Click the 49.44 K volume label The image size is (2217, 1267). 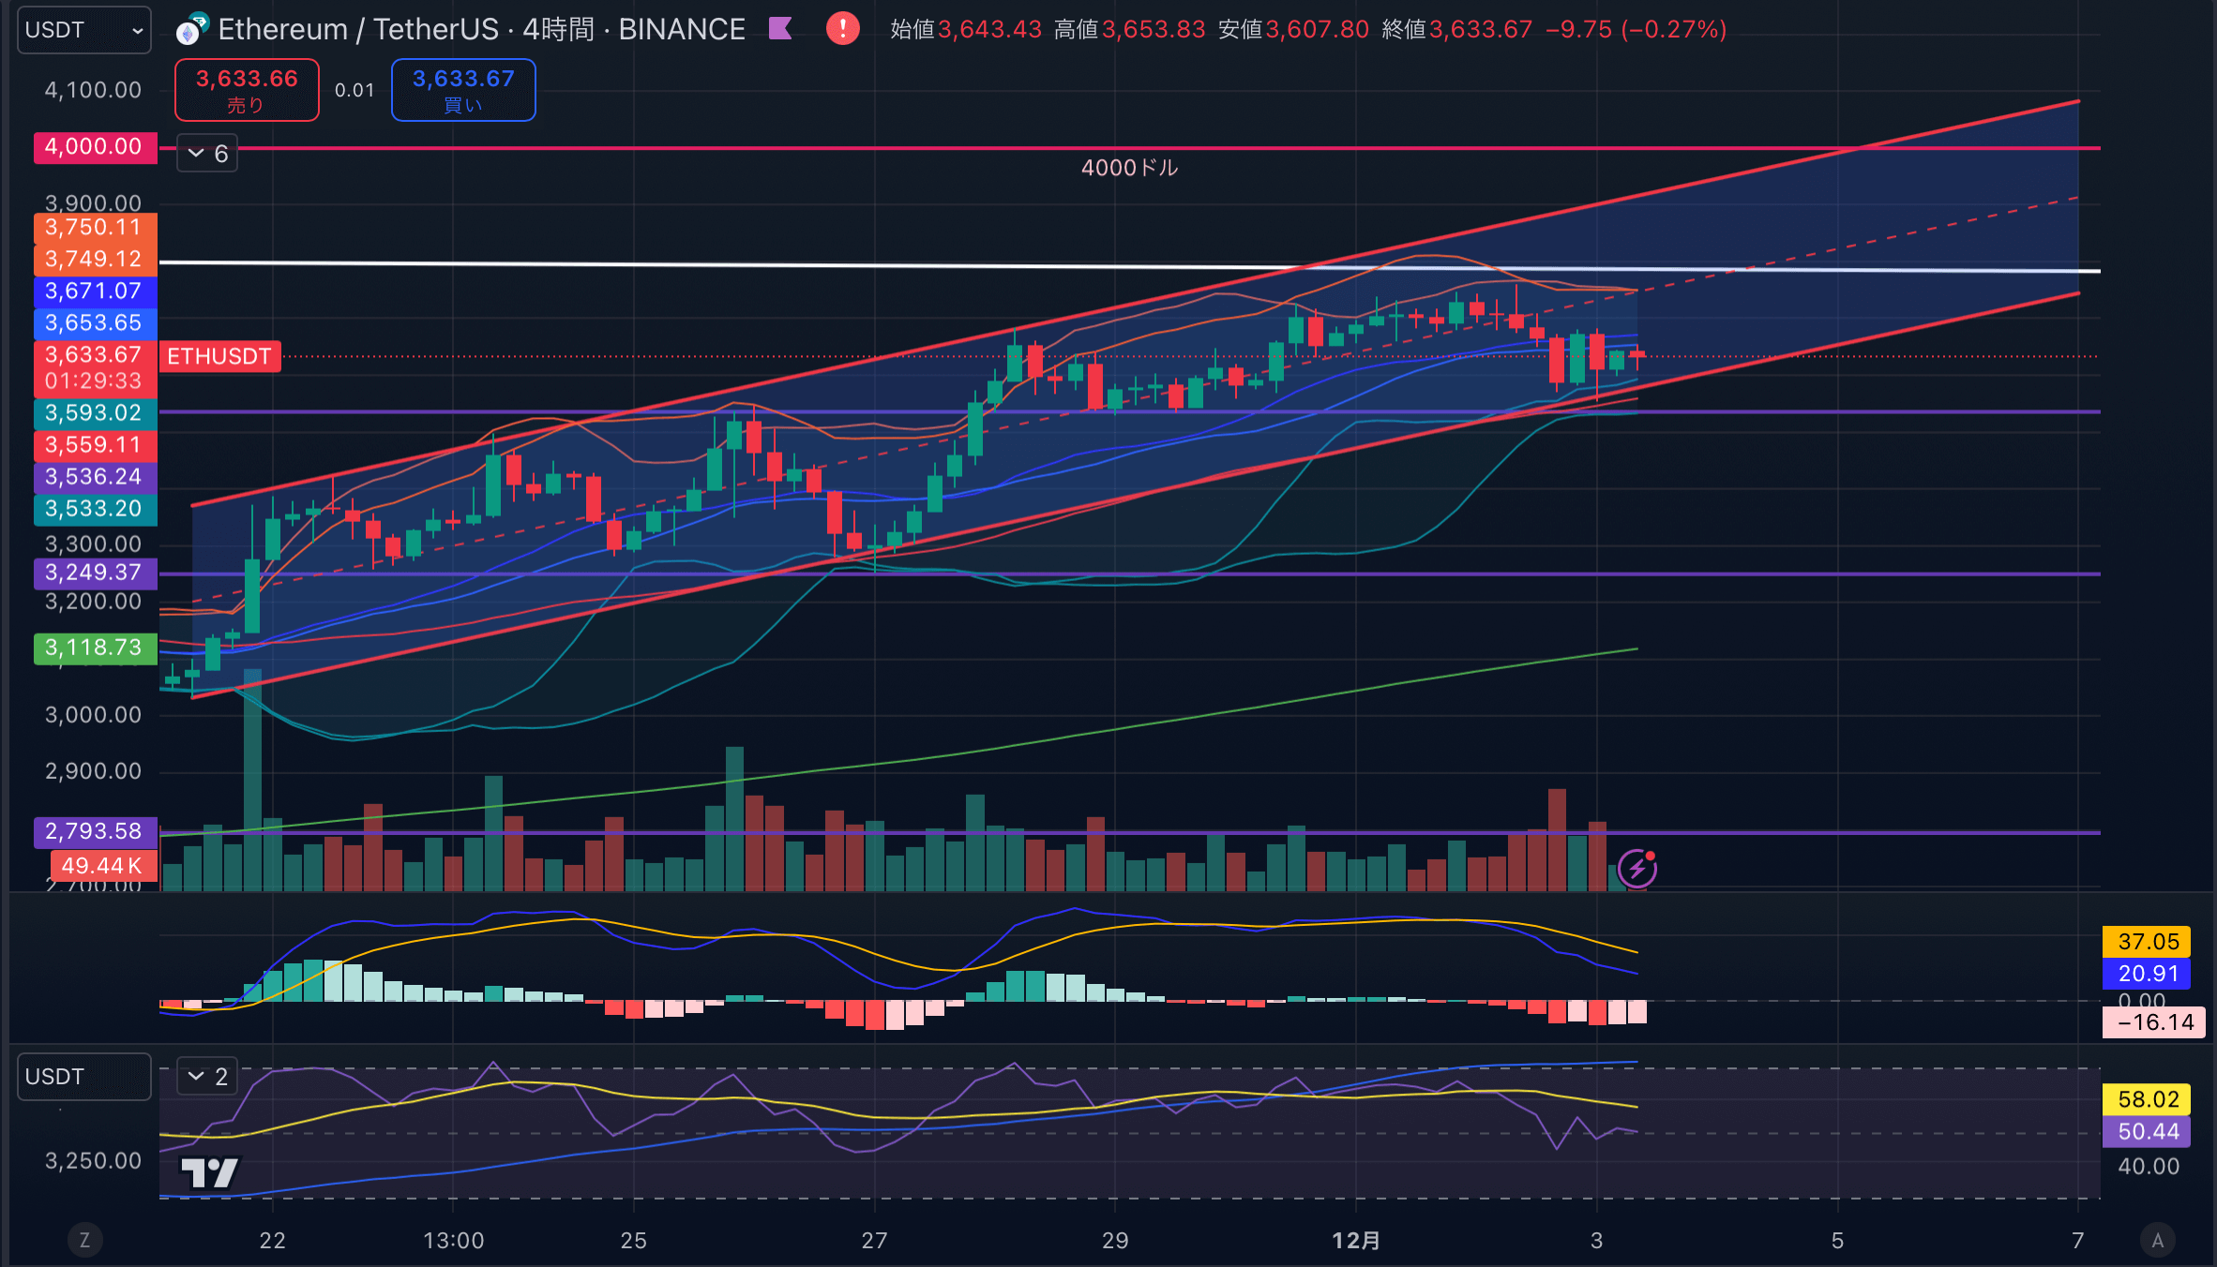[x=102, y=866]
